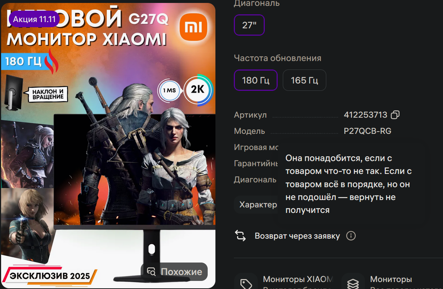Image resolution: width=443 pixels, height=289 pixels.
Task: Click the stacked layers icon beside Мониторы
Action: point(353,283)
